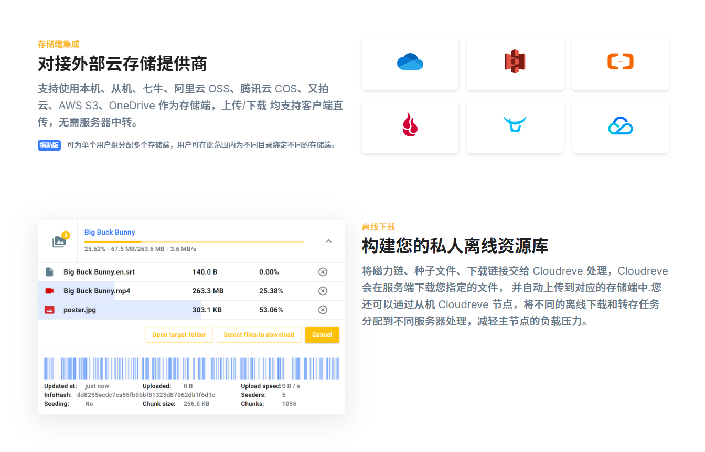This screenshot has height=452, width=705.
Task: Click the red video icon beside Big Buck Bunny.mp4
Action: (x=49, y=291)
